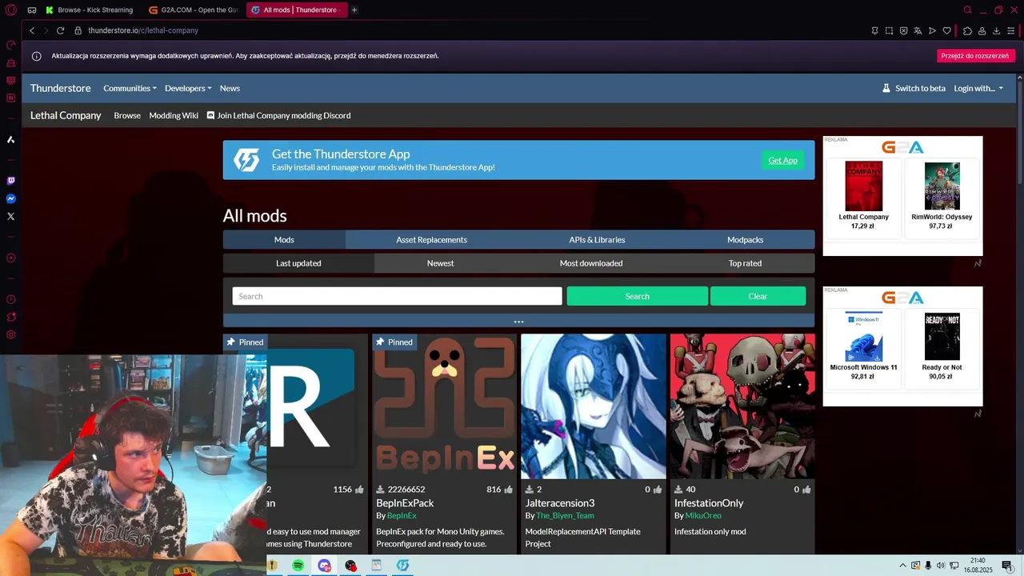Open the InfestationOnly mod title link
This screenshot has height=576, width=1024.
coord(709,503)
